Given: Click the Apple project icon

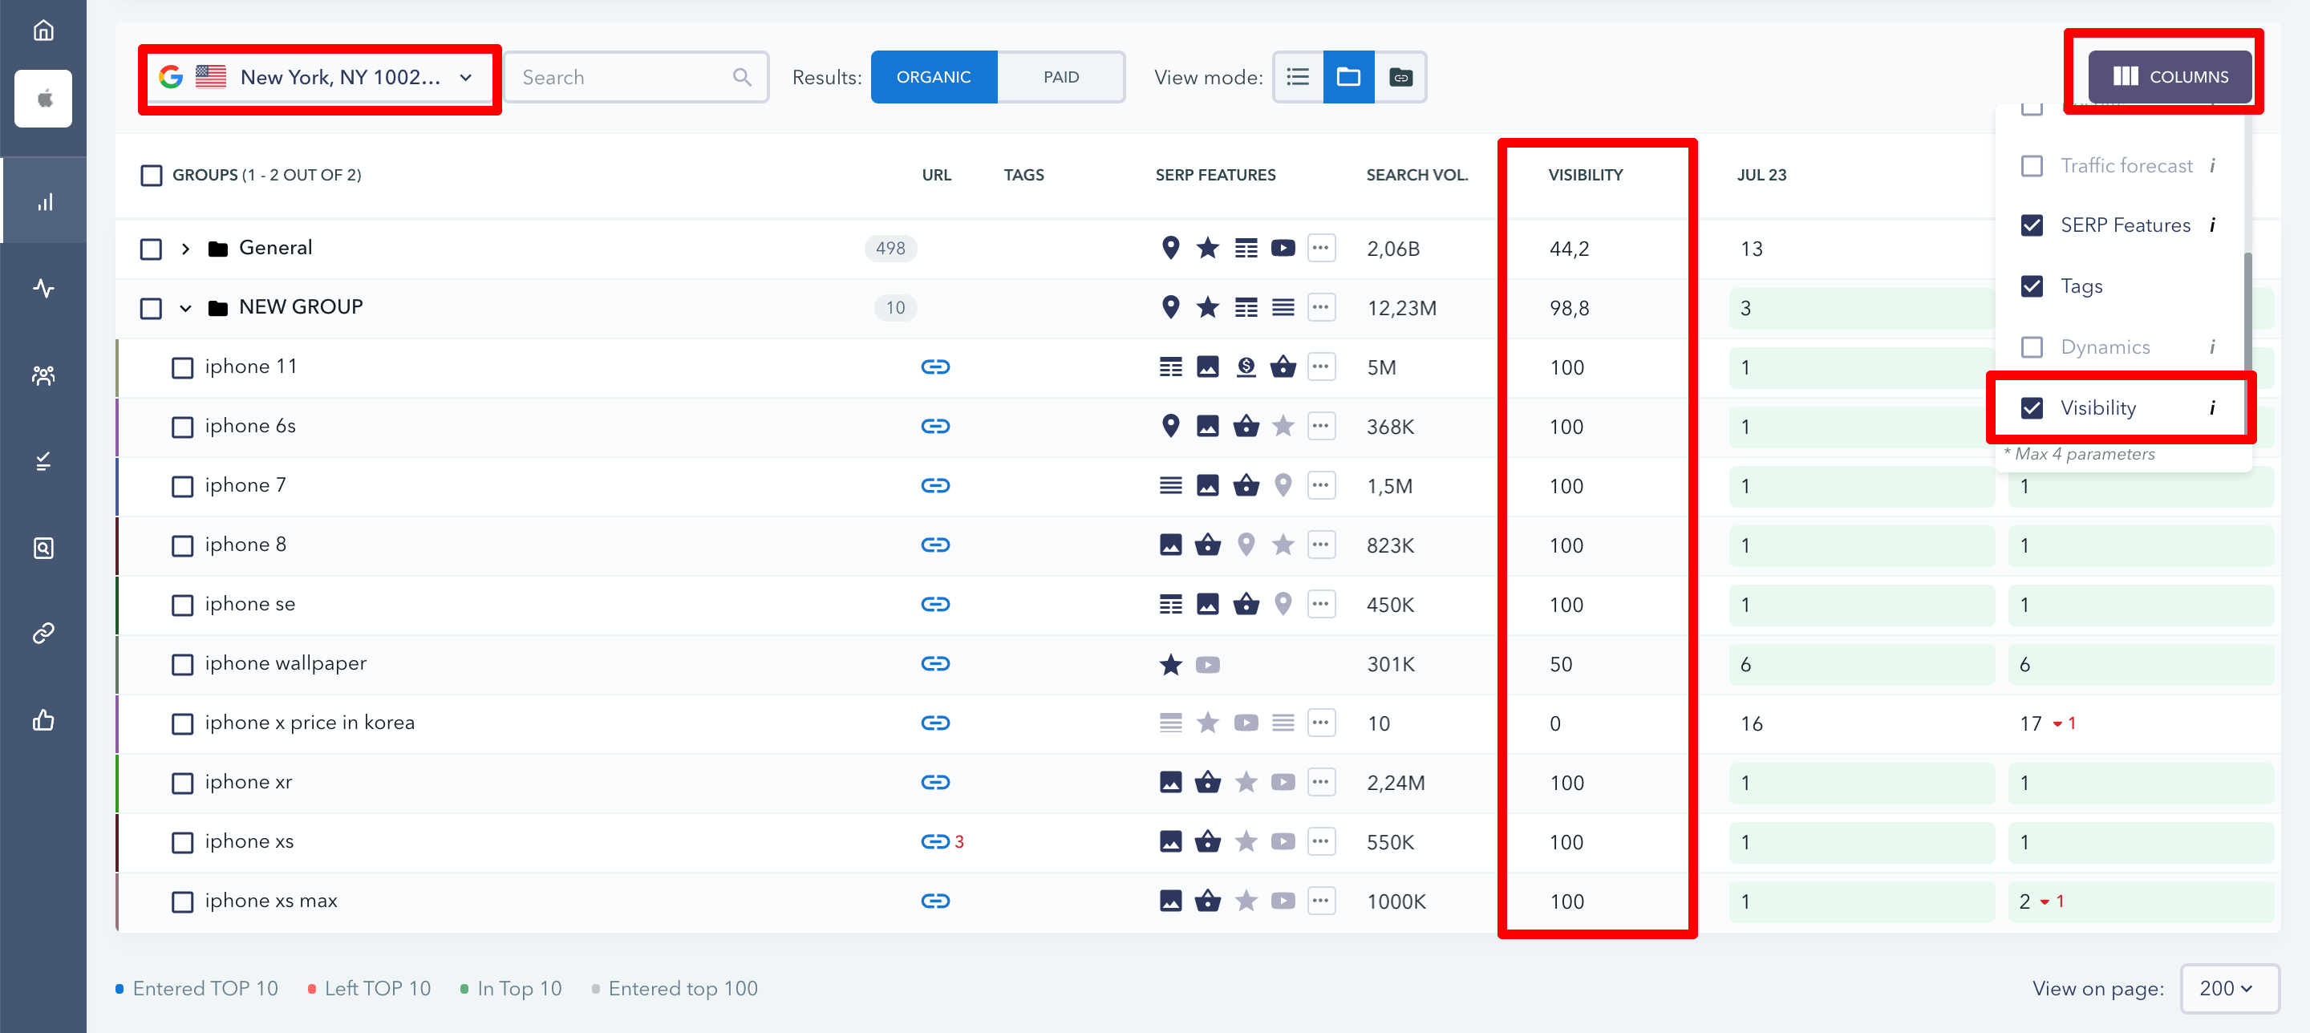Looking at the screenshot, I should pos(43,99).
